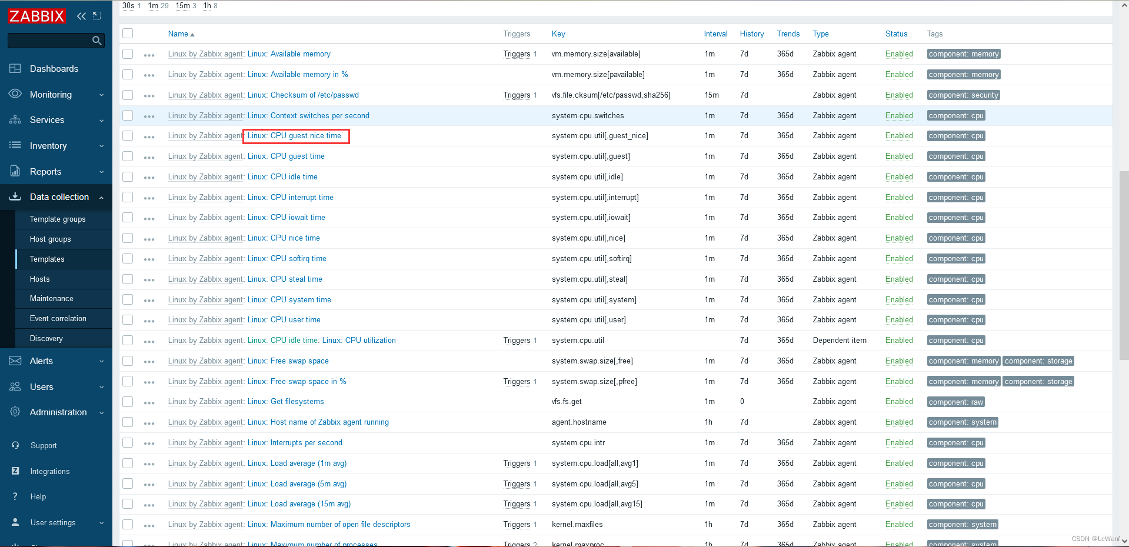The image size is (1129, 547).
Task: Sort the table by Name column
Action: pyautogui.click(x=181, y=34)
